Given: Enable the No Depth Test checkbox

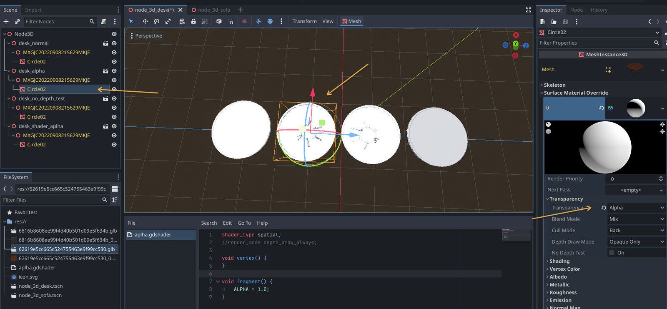Looking at the screenshot, I should click(612, 253).
